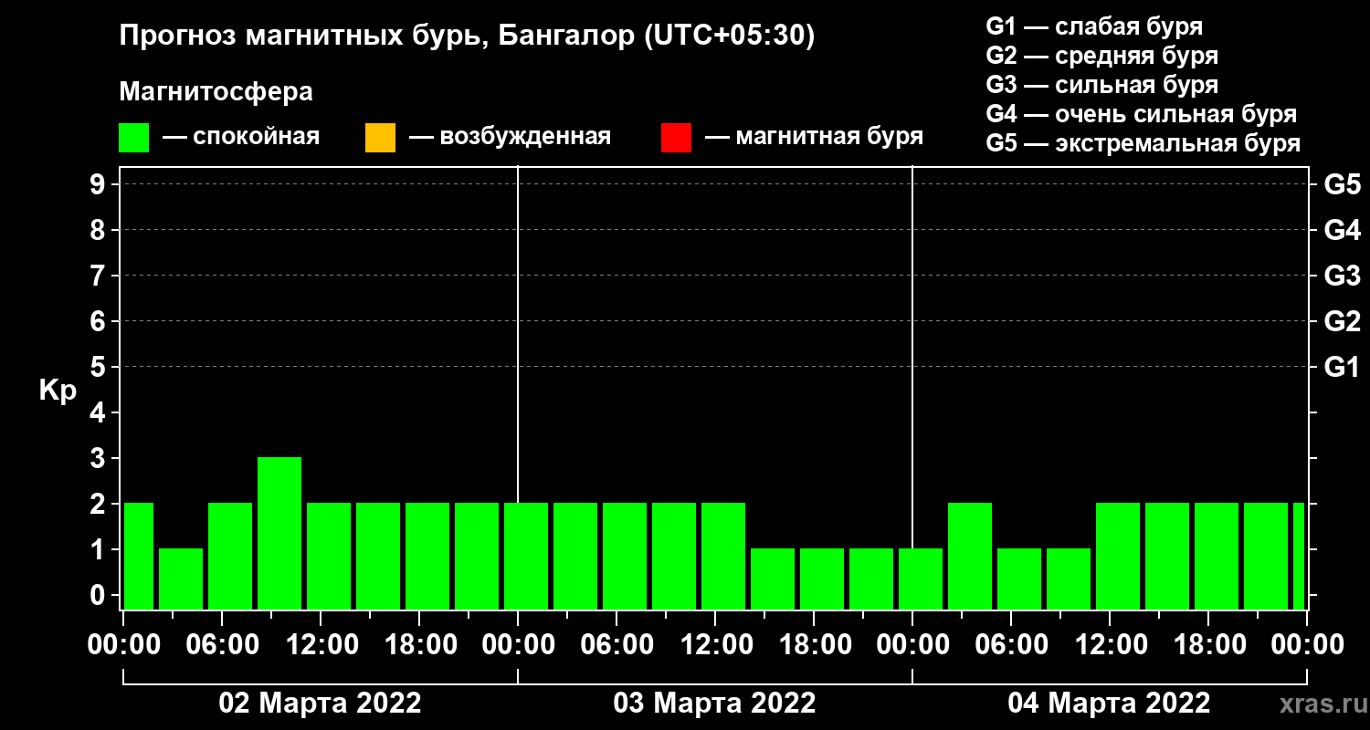Viewport: 1370px width, 730px height.
Task: Click the '— магнитная буря' legend label
Action: [814, 138]
